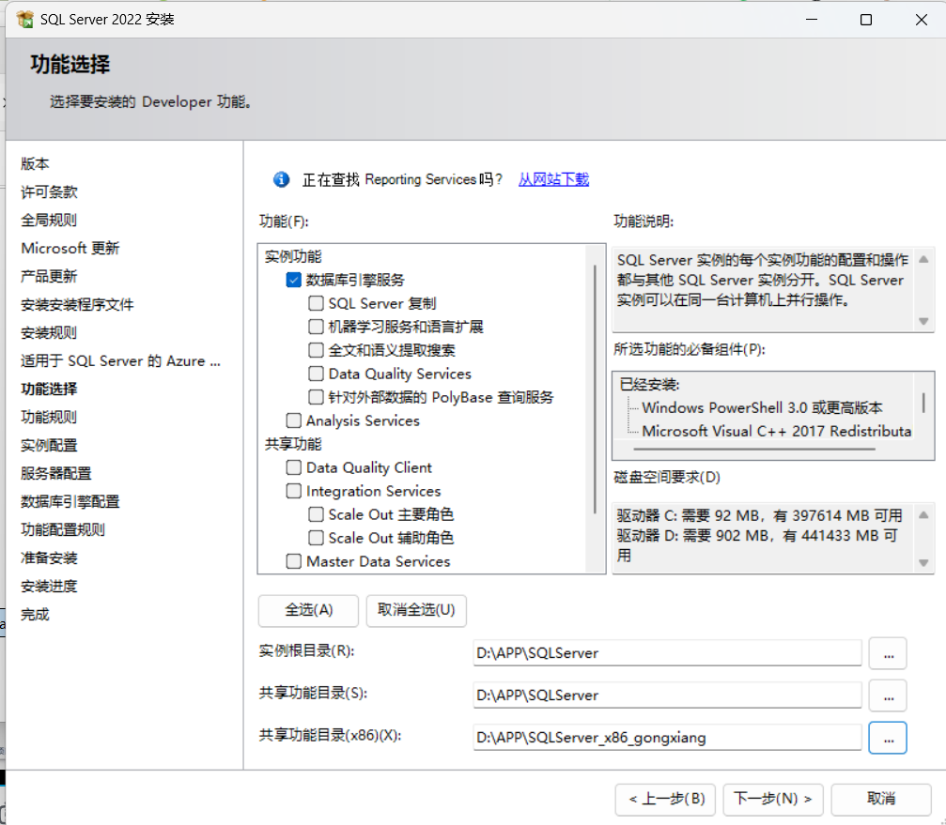Check the Integration Services checkbox
The height and width of the screenshot is (825, 946).
[x=294, y=491]
